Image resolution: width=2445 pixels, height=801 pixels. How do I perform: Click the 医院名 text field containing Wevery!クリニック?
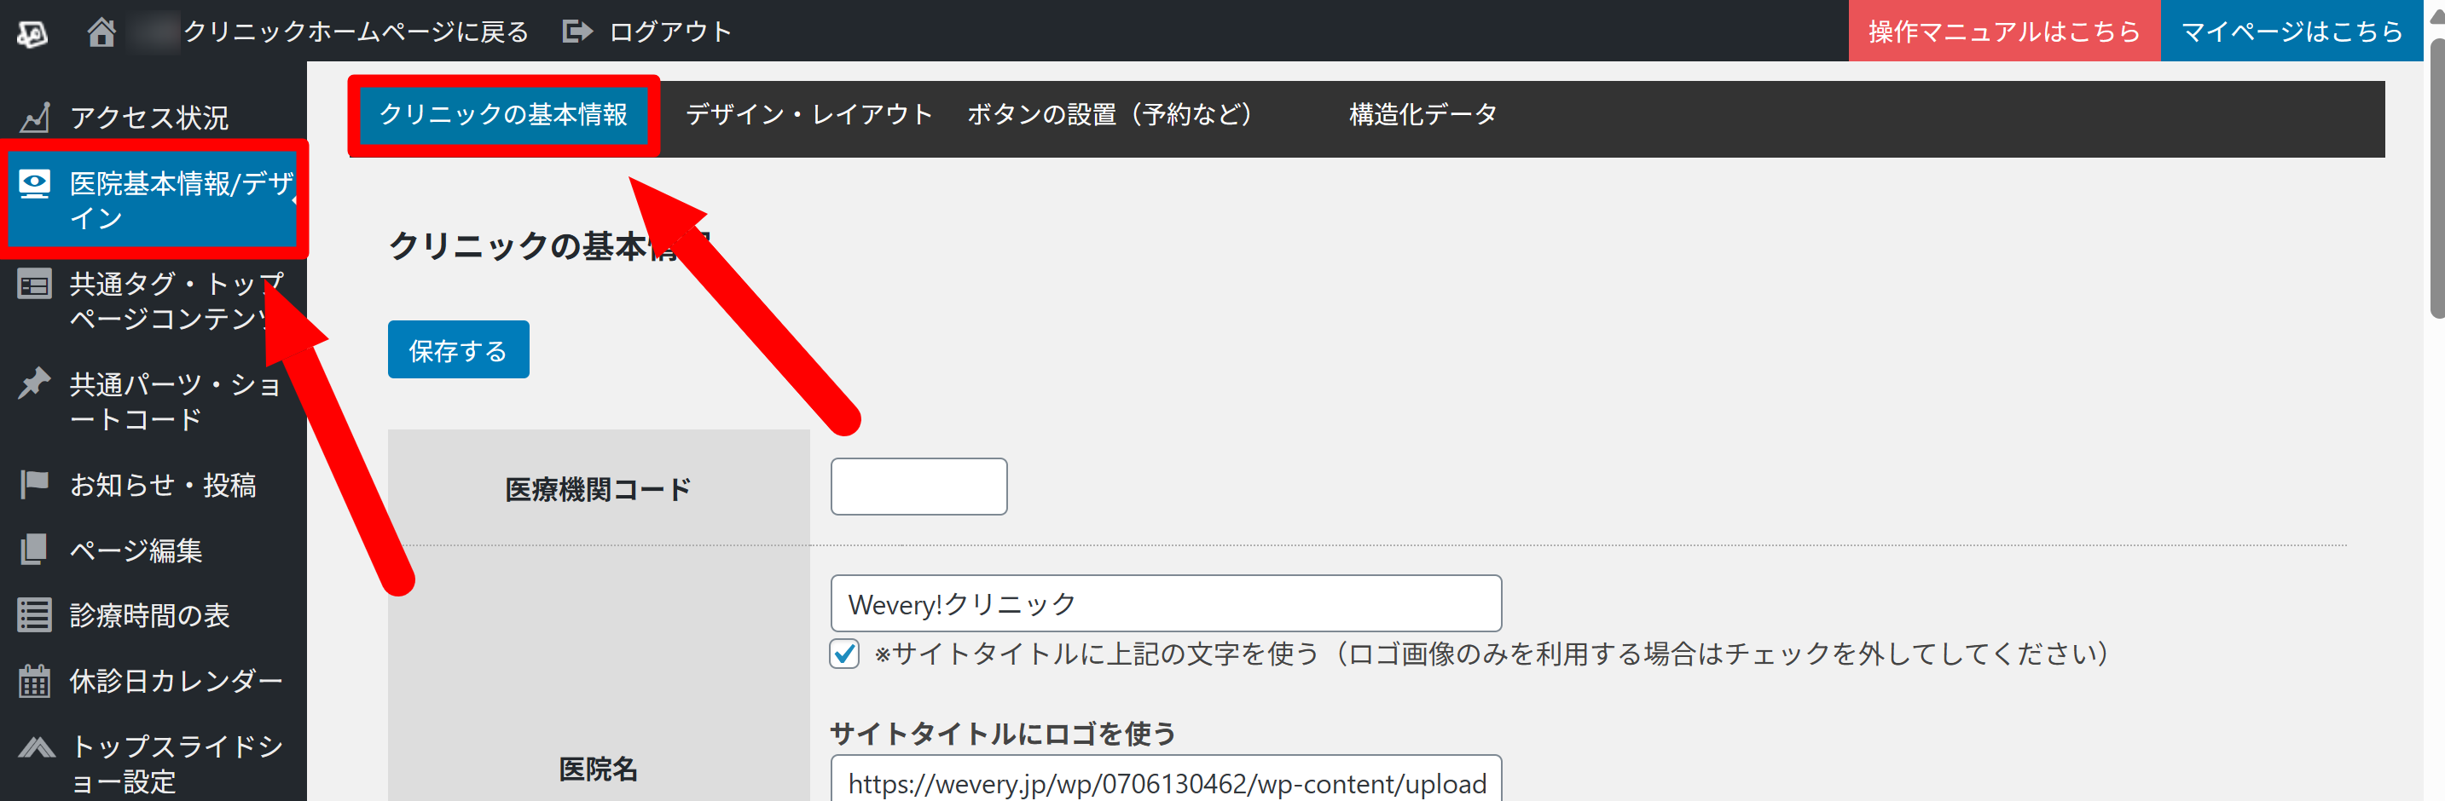(x=1165, y=604)
